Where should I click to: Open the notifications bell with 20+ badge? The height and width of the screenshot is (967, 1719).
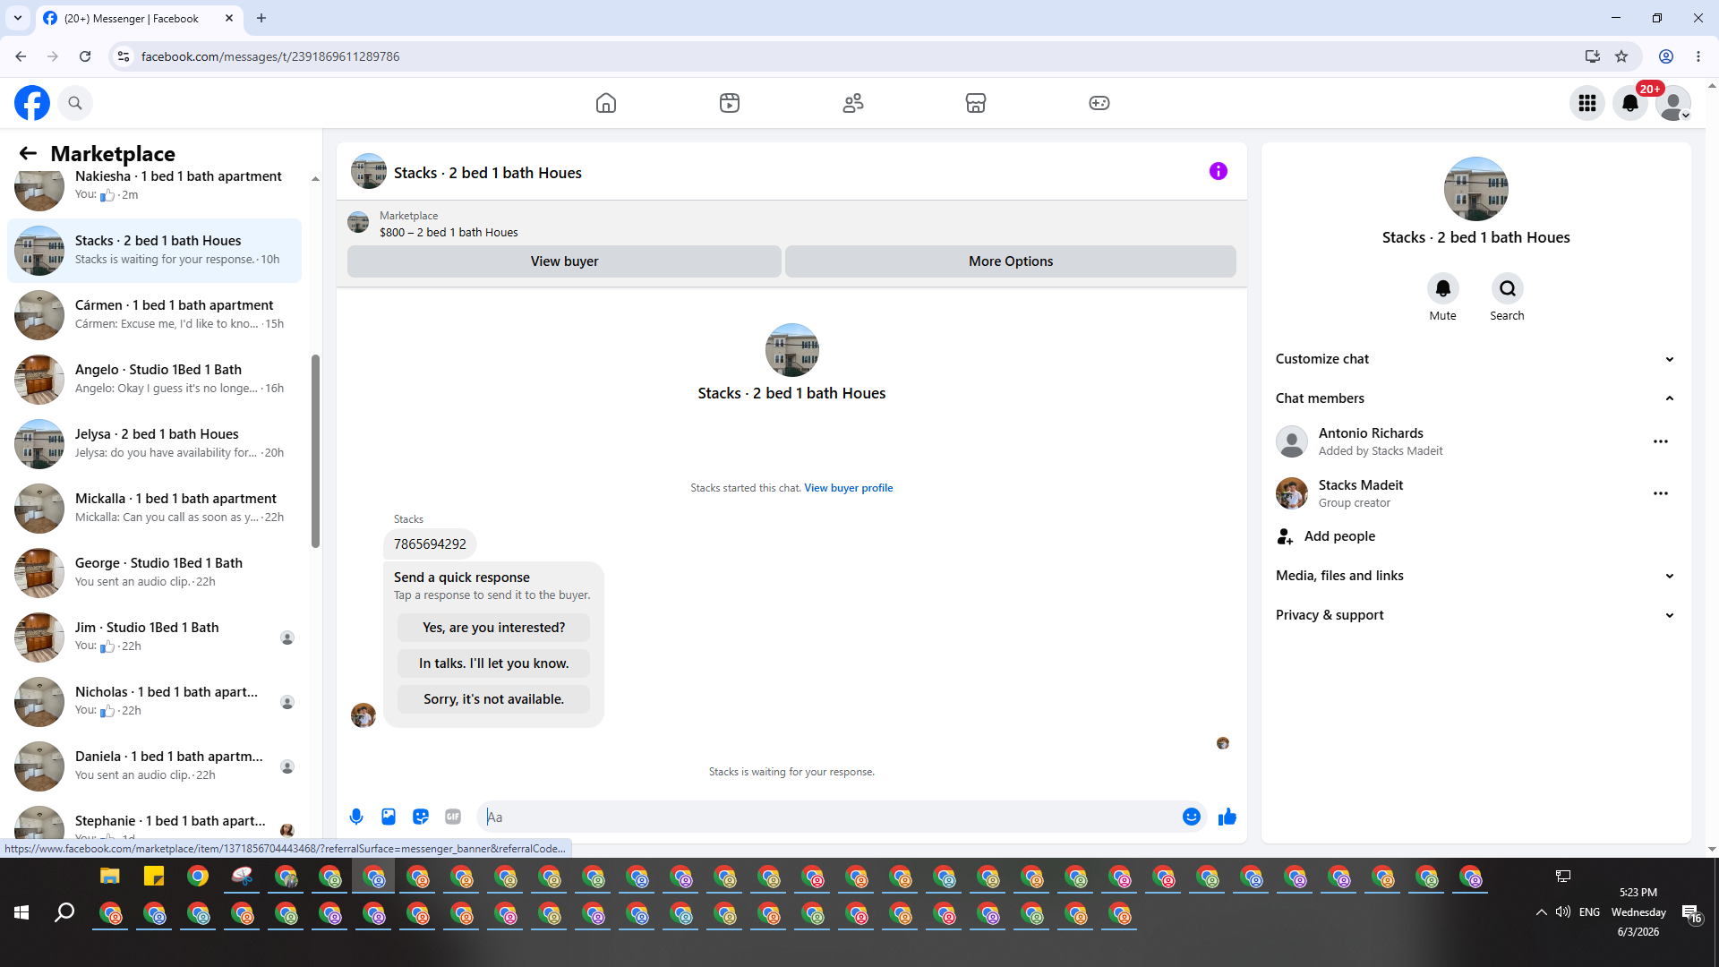1630,103
